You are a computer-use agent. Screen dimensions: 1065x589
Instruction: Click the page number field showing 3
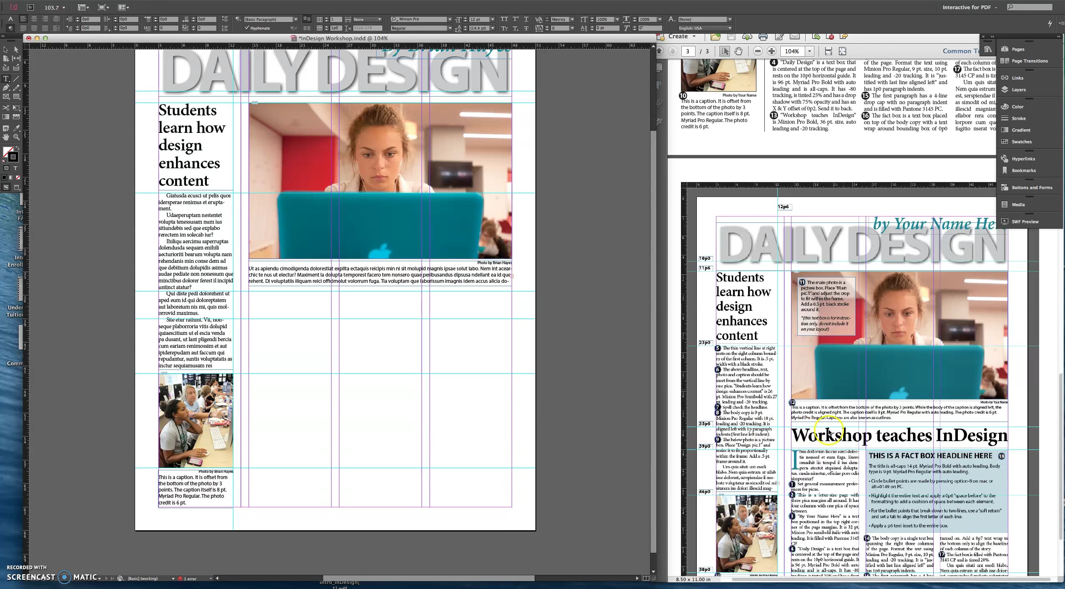pyautogui.click(x=688, y=51)
